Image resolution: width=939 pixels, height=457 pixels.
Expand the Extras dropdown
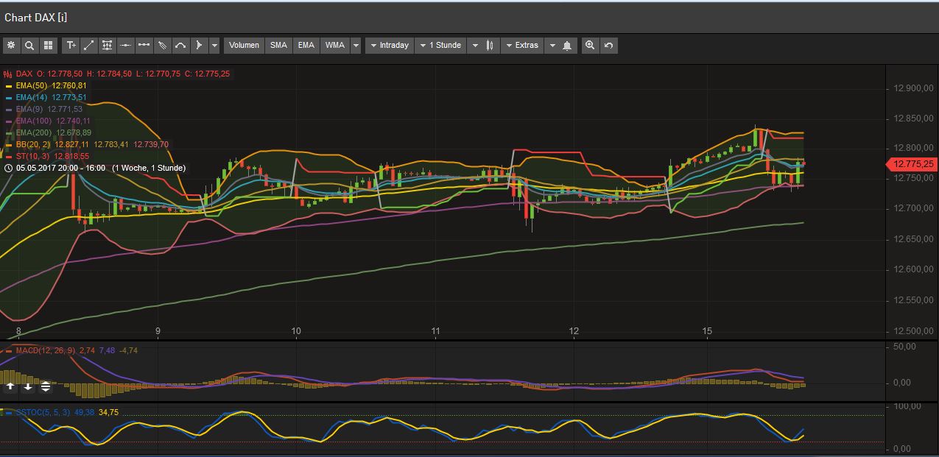522,45
